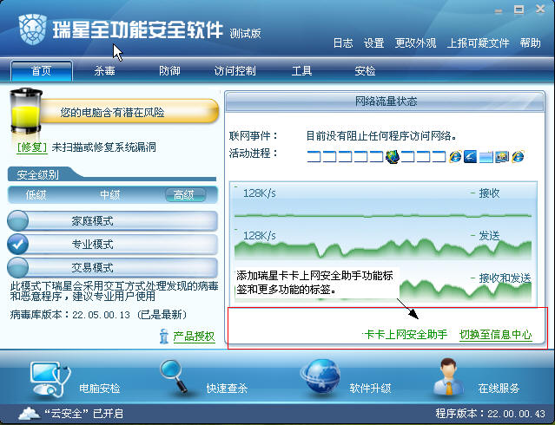Open 设置 in the top menu

[x=373, y=43]
